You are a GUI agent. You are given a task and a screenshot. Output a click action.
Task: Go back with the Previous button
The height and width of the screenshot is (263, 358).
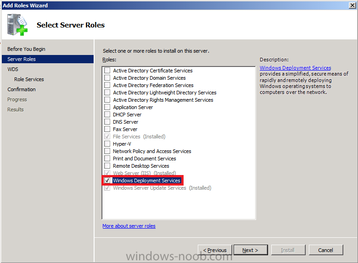(x=215, y=250)
